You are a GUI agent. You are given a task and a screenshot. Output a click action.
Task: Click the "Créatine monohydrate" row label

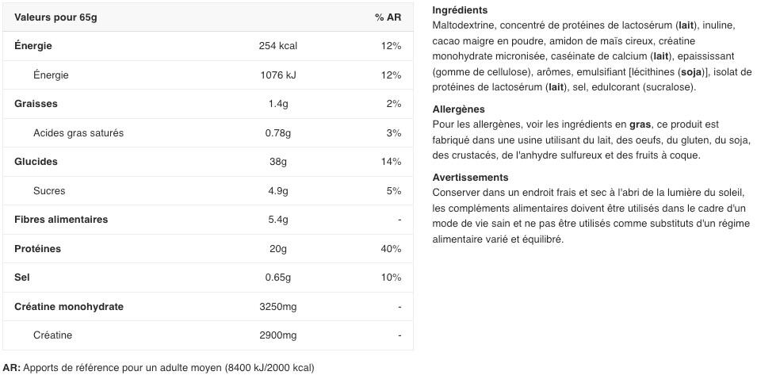69,307
